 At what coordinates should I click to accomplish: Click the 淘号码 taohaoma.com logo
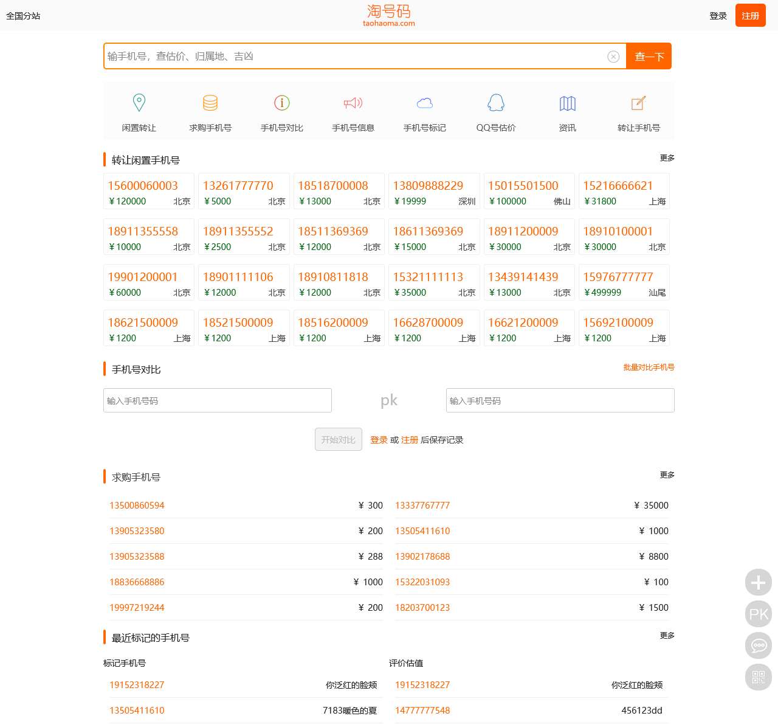point(389,15)
